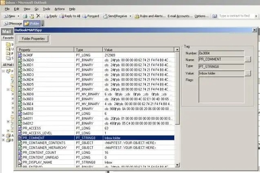Open the View menu
This screenshot has height=173, width=260.
tap(27, 9)
